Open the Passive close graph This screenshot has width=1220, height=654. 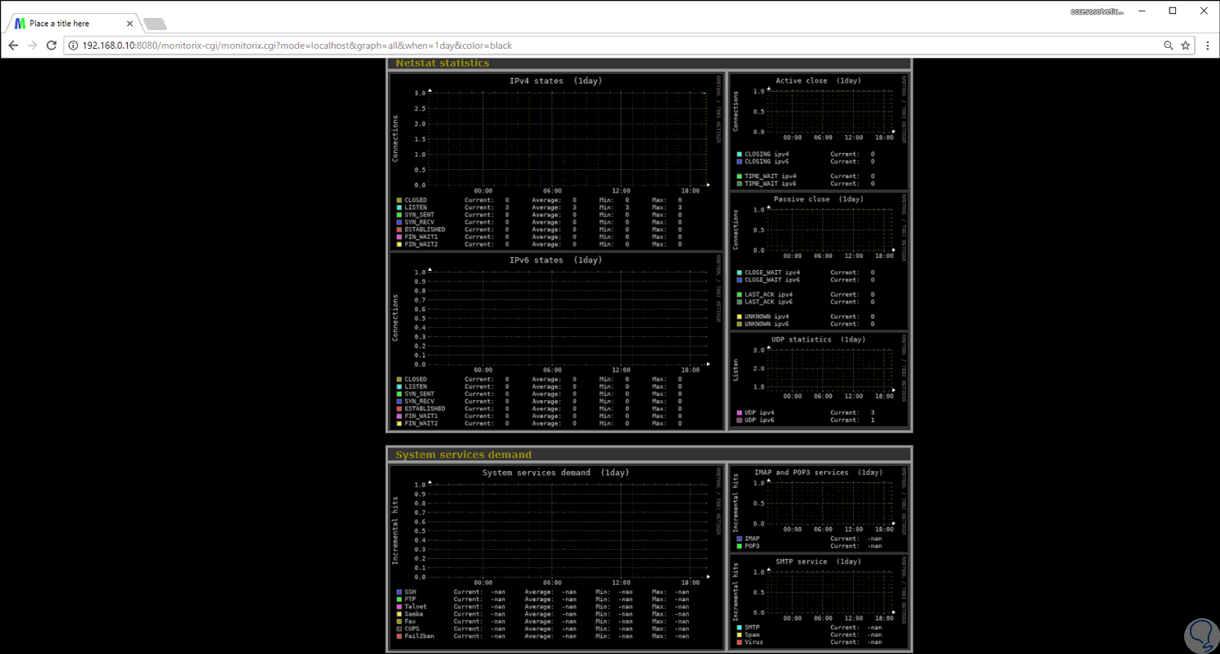click(818, 230)
